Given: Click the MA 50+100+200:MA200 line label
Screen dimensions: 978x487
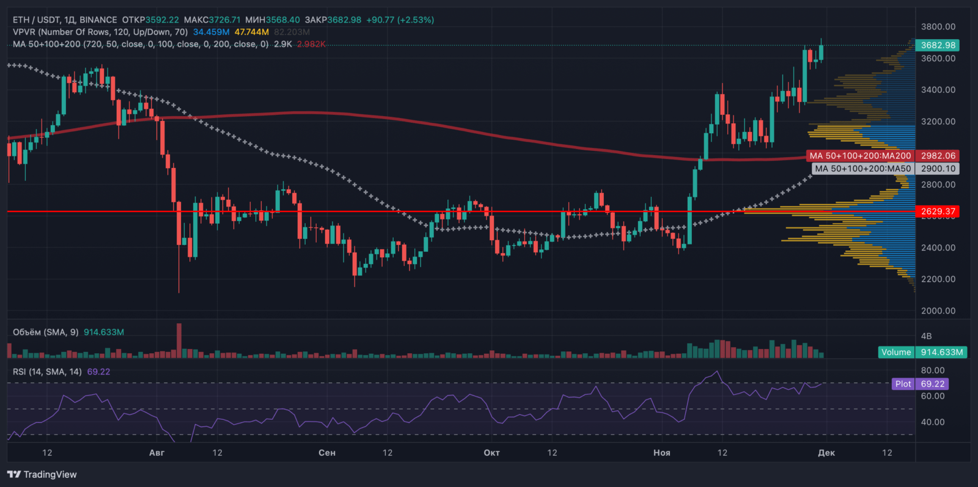Looking at the screenshot, I should pos(860,156).
